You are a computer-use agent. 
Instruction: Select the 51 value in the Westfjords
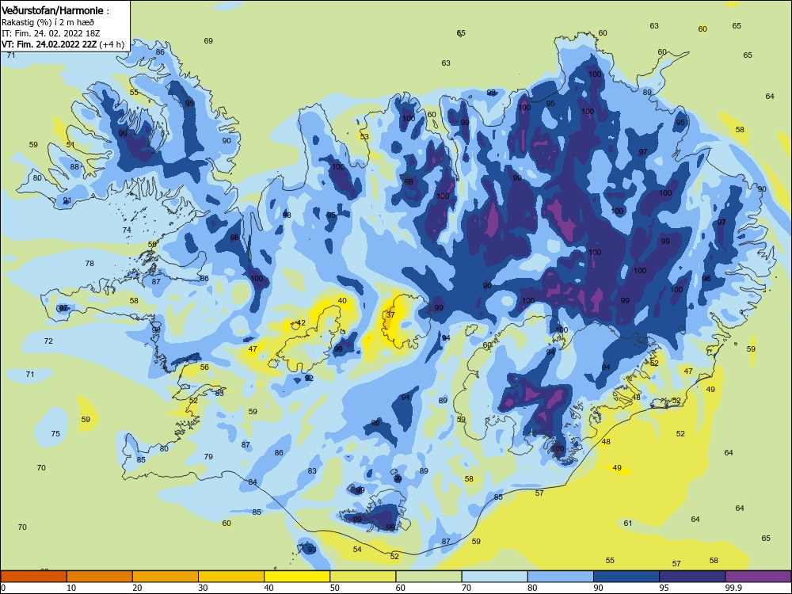click(70, 145)
